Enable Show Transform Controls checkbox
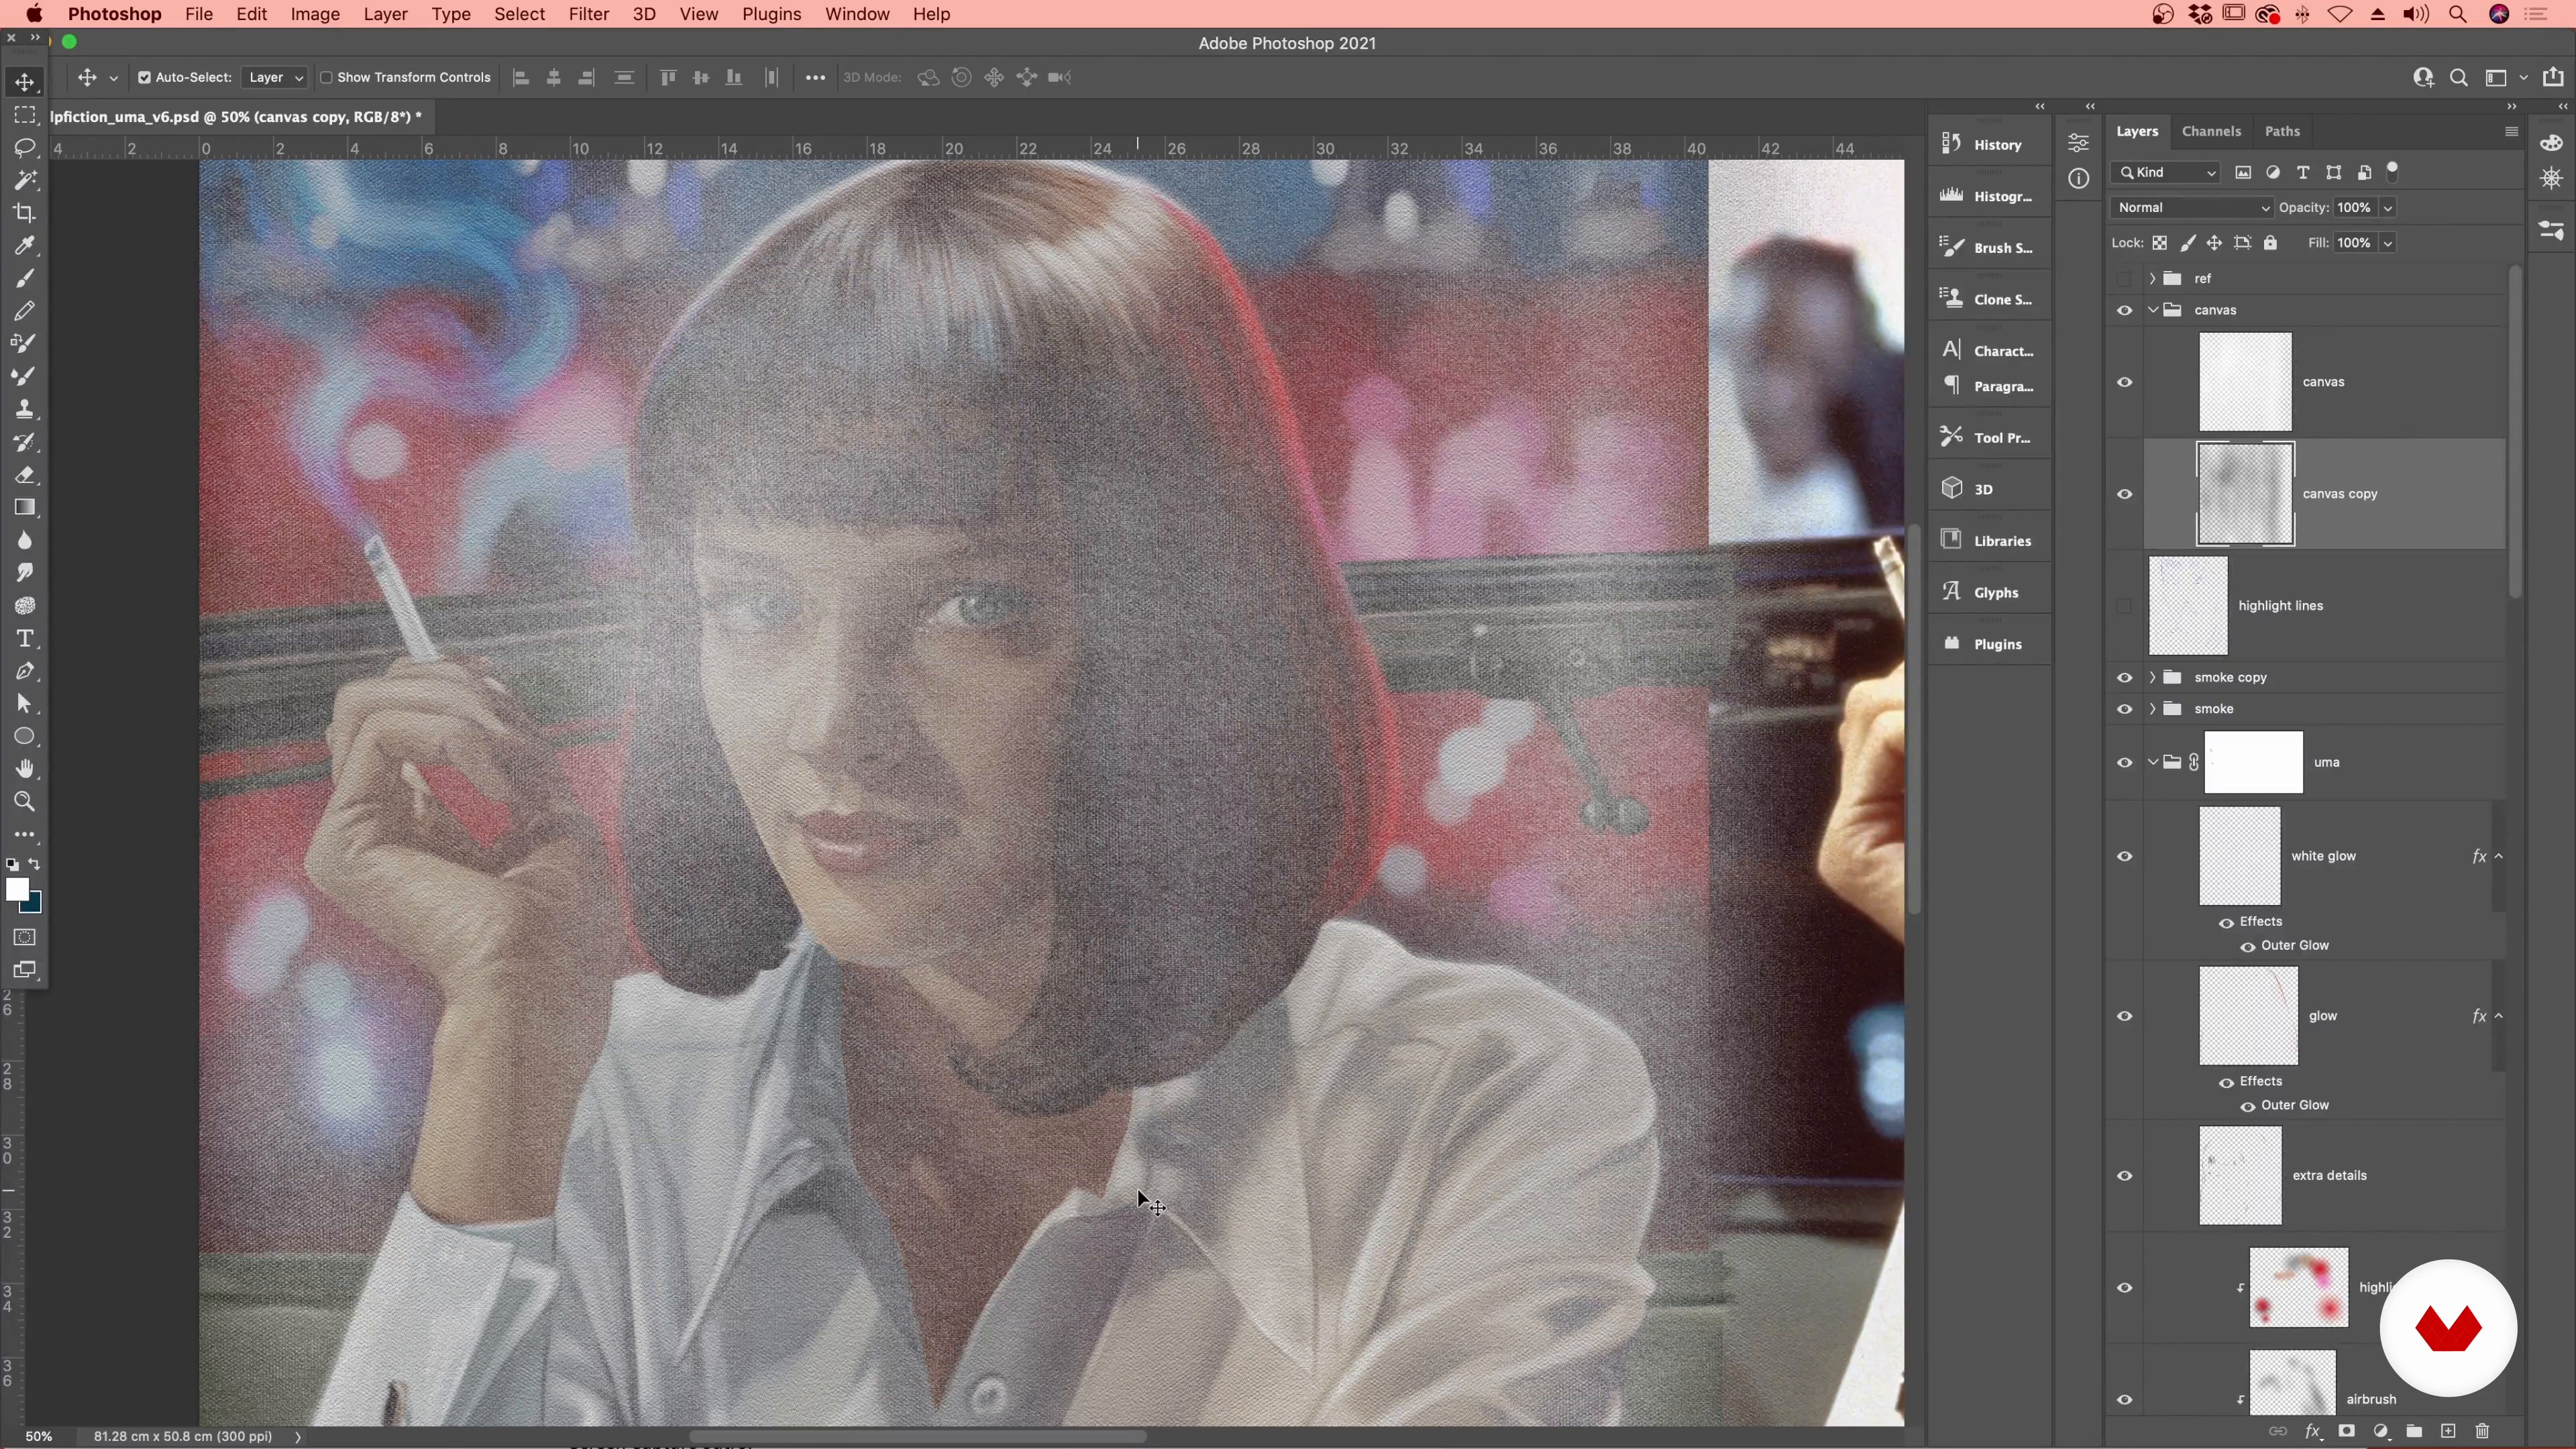The width and height of the screenshot is (2576, 1449). (x=326, y=78)
